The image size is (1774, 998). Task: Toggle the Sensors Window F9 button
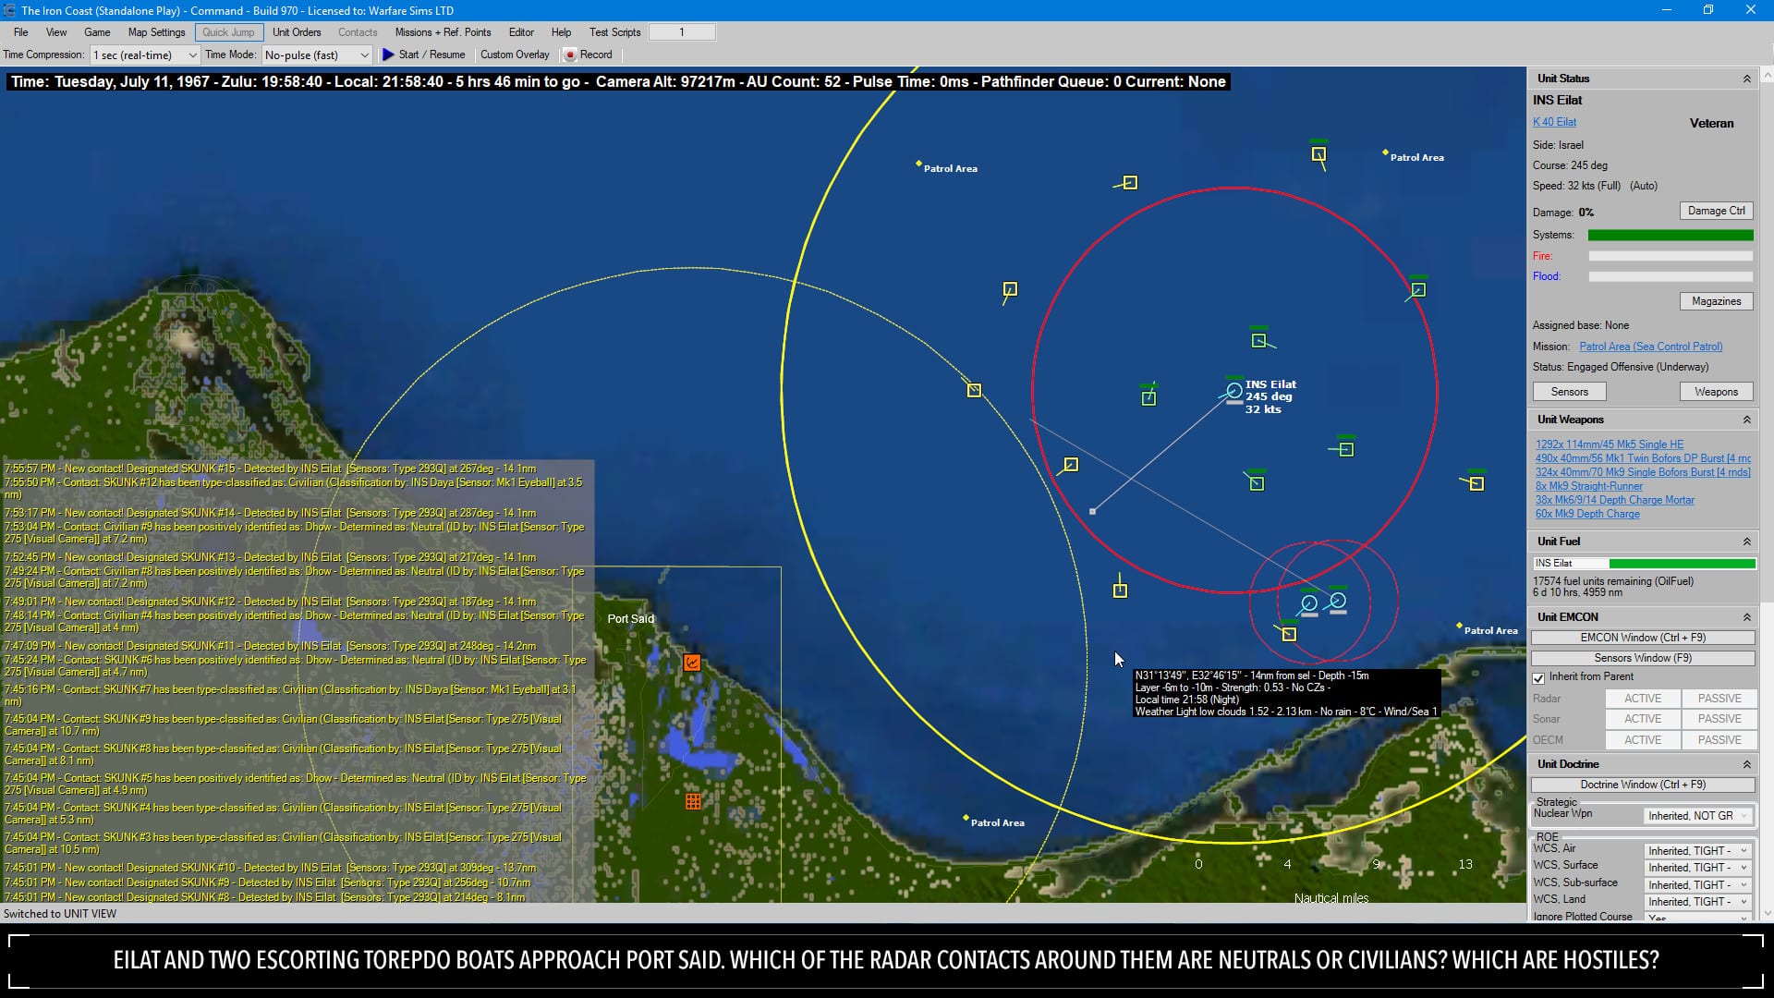point(1643,657)
